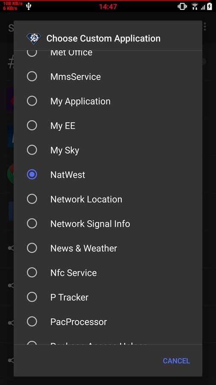Click the superhero diamond app logo
The image size is (216, 385).
click(x=34, y=38)
